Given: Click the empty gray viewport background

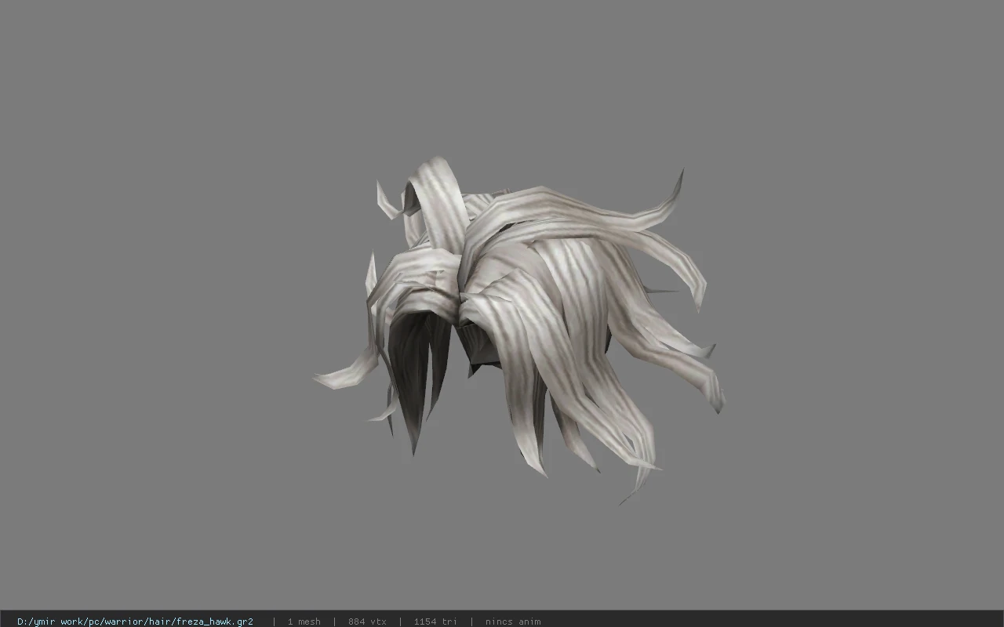Looking at the screenshot, I should [x=157, y=235].
